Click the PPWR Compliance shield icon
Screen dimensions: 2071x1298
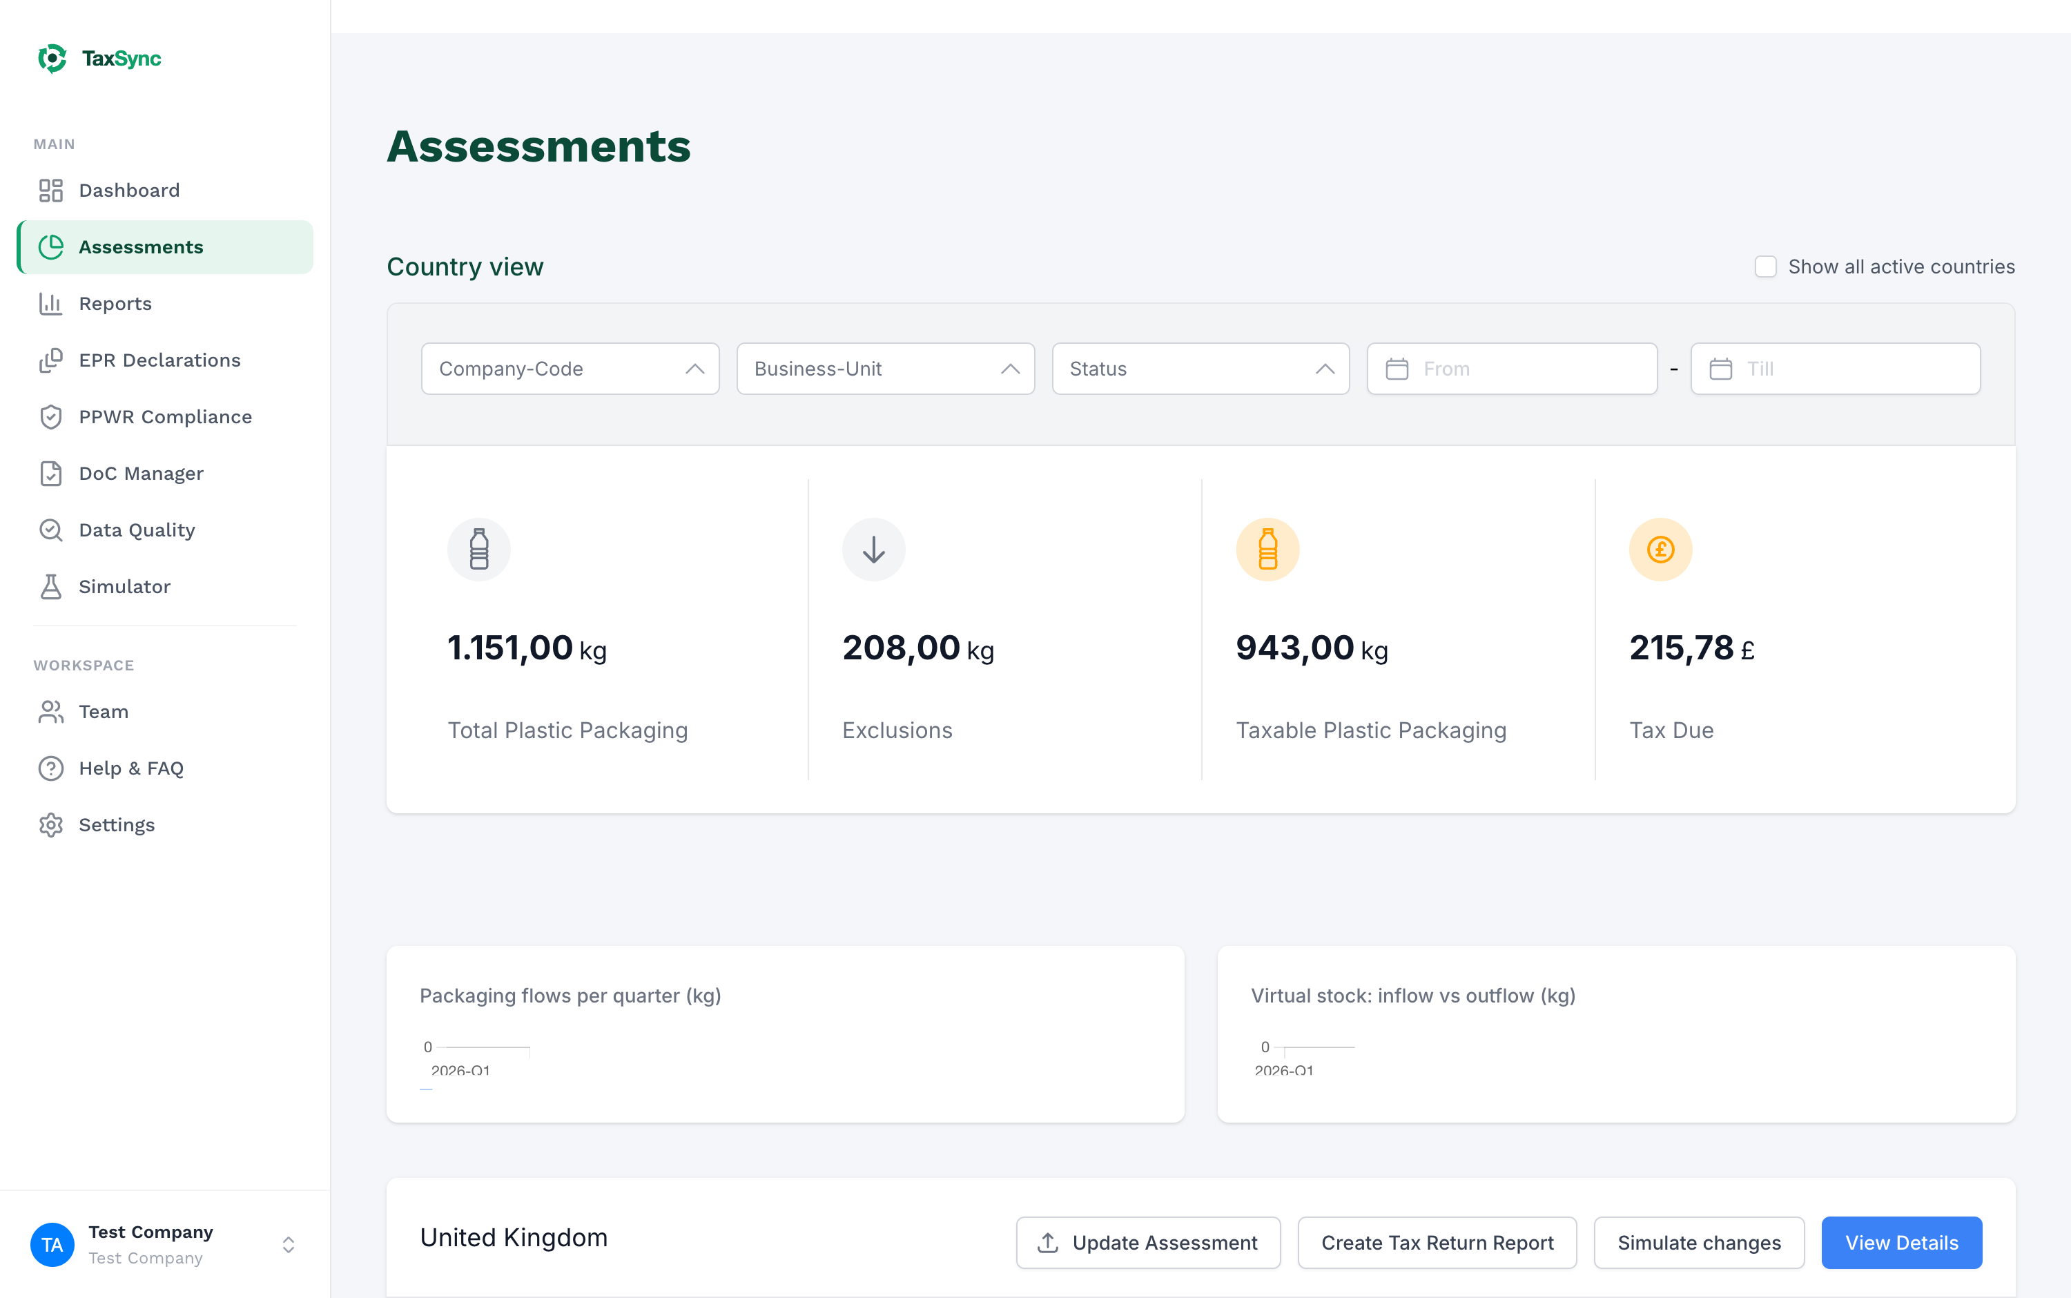(50, 417)
